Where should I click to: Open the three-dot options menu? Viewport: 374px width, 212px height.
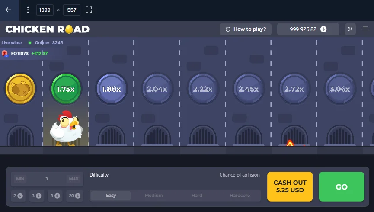28,10
